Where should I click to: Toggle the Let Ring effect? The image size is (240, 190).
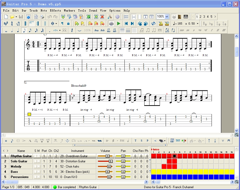click(36, 141)
